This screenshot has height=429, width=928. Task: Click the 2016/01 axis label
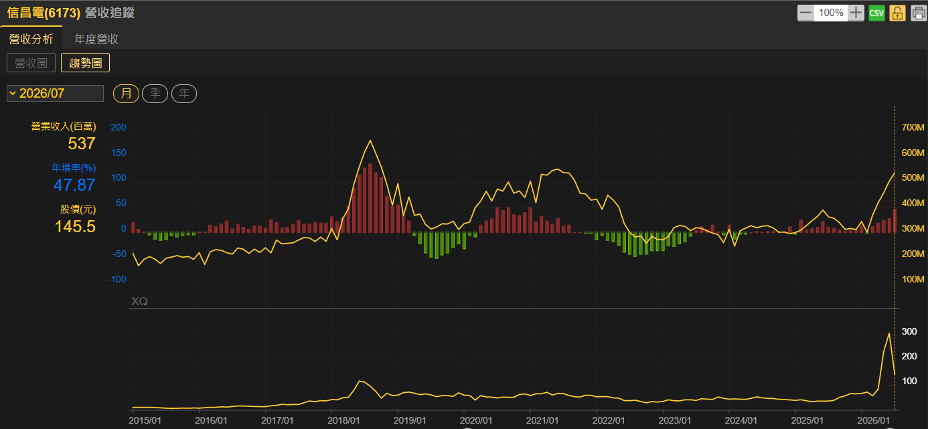[211, 420]
